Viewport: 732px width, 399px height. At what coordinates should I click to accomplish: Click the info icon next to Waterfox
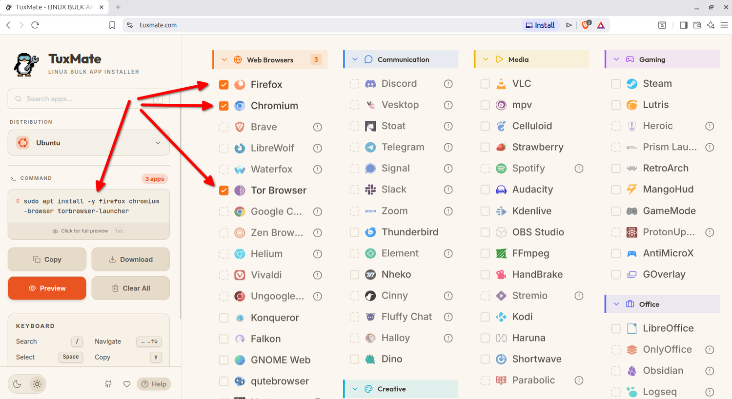coord(317,170)
